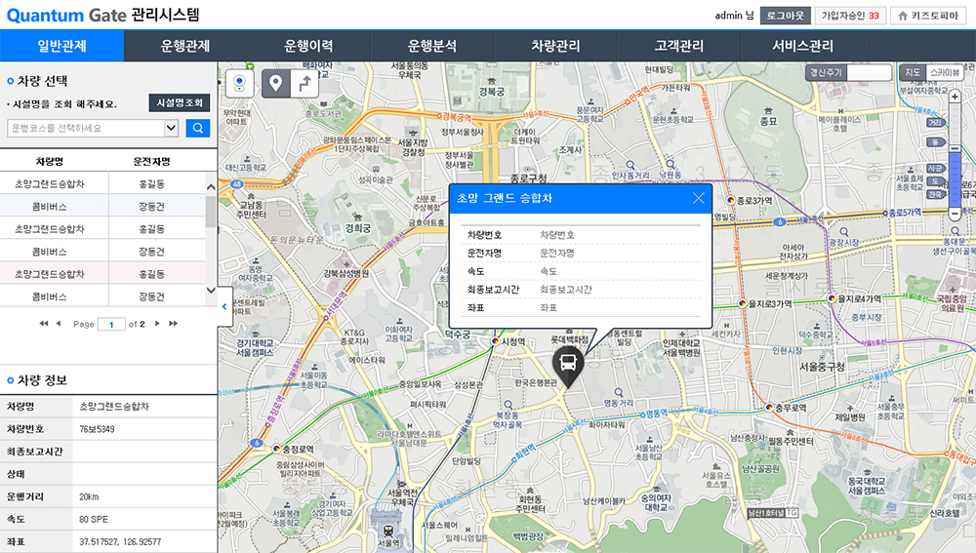This screenshot has height=553, width=976.
Task: Click the 차량명 column header
Action: click(x=50, y=161)
